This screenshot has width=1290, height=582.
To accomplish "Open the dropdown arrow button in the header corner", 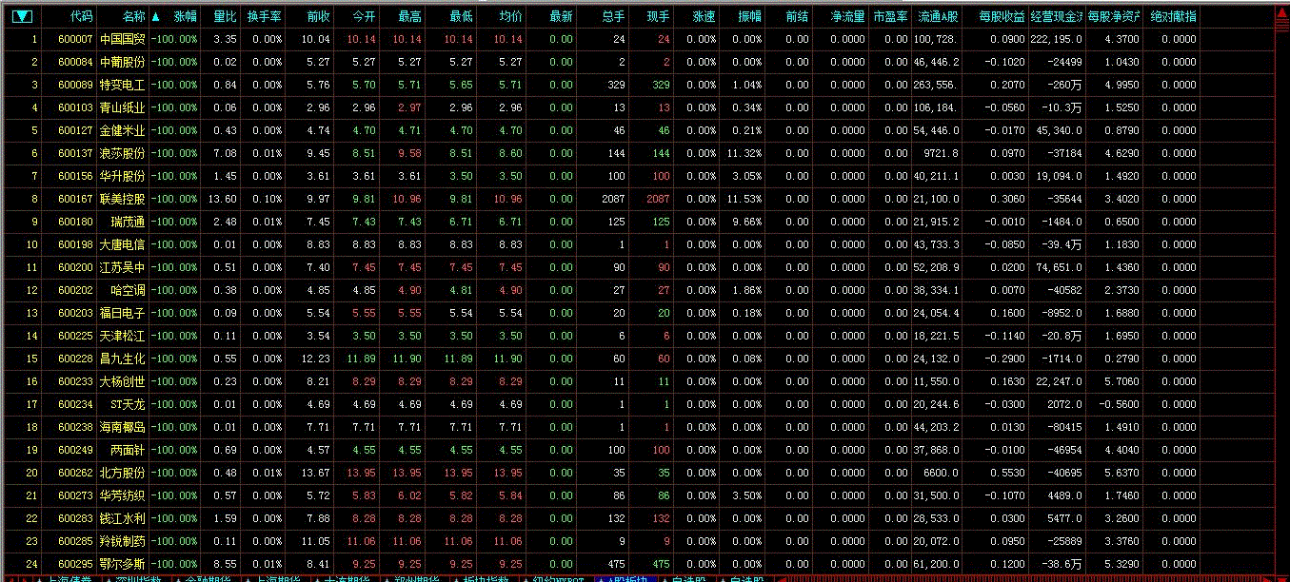I will pos(22,16).
